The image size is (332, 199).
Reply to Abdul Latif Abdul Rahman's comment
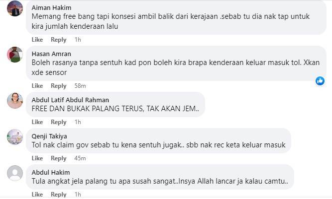[58, 122]
